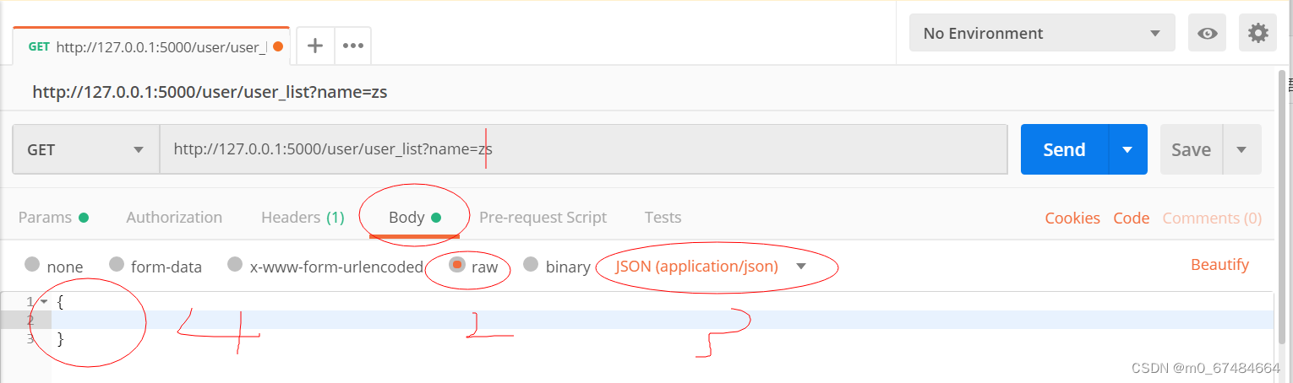Open JSON (application/json) content type dropdown
The image size is (1293, 383).
click(x=710, y=267)
